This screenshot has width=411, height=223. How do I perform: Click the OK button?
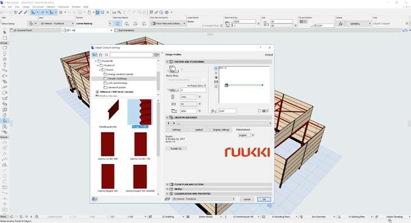[x=264, y=199]
